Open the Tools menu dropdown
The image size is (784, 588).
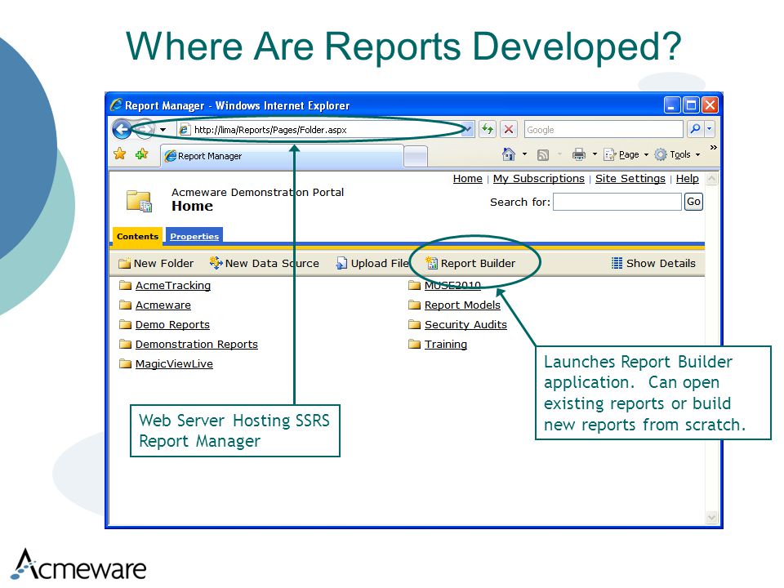click(x=678, y=154)
